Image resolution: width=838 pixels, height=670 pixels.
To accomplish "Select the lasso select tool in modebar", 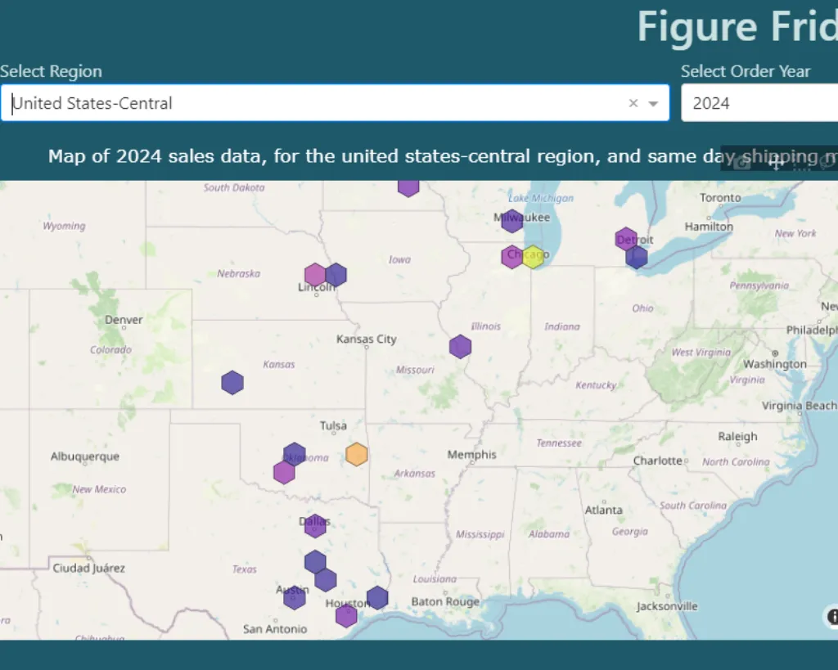I will tap(825, 162).
